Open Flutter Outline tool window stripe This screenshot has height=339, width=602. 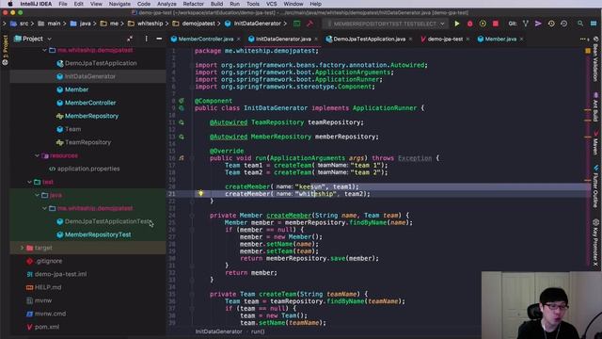[595, 186]
